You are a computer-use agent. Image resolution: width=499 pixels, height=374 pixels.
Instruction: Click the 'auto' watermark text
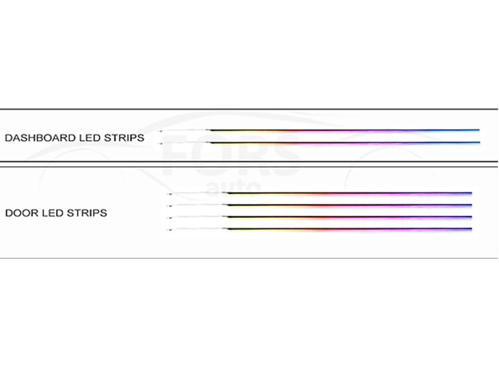point(233,186)
